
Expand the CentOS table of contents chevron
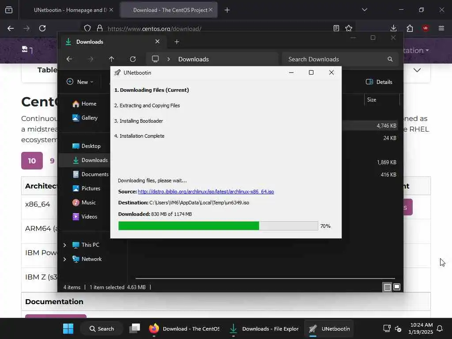pos(417,70)
